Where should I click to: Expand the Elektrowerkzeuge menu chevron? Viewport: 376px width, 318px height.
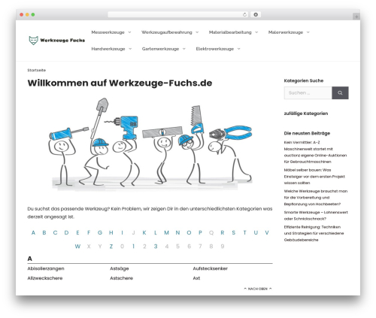238,49
